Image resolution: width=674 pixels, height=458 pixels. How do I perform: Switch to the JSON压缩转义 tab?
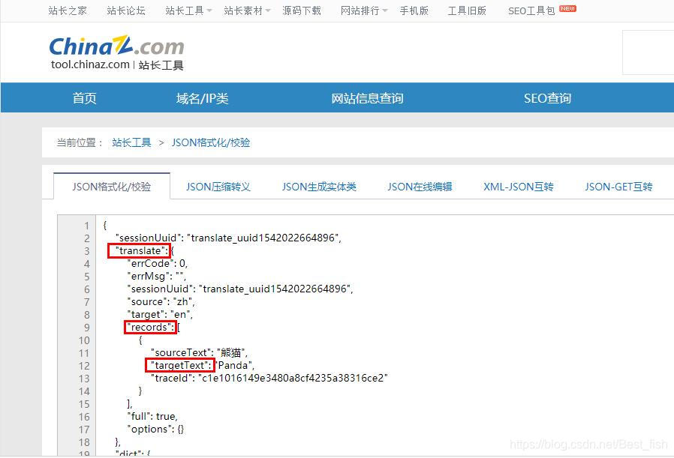tap(218, 187)
